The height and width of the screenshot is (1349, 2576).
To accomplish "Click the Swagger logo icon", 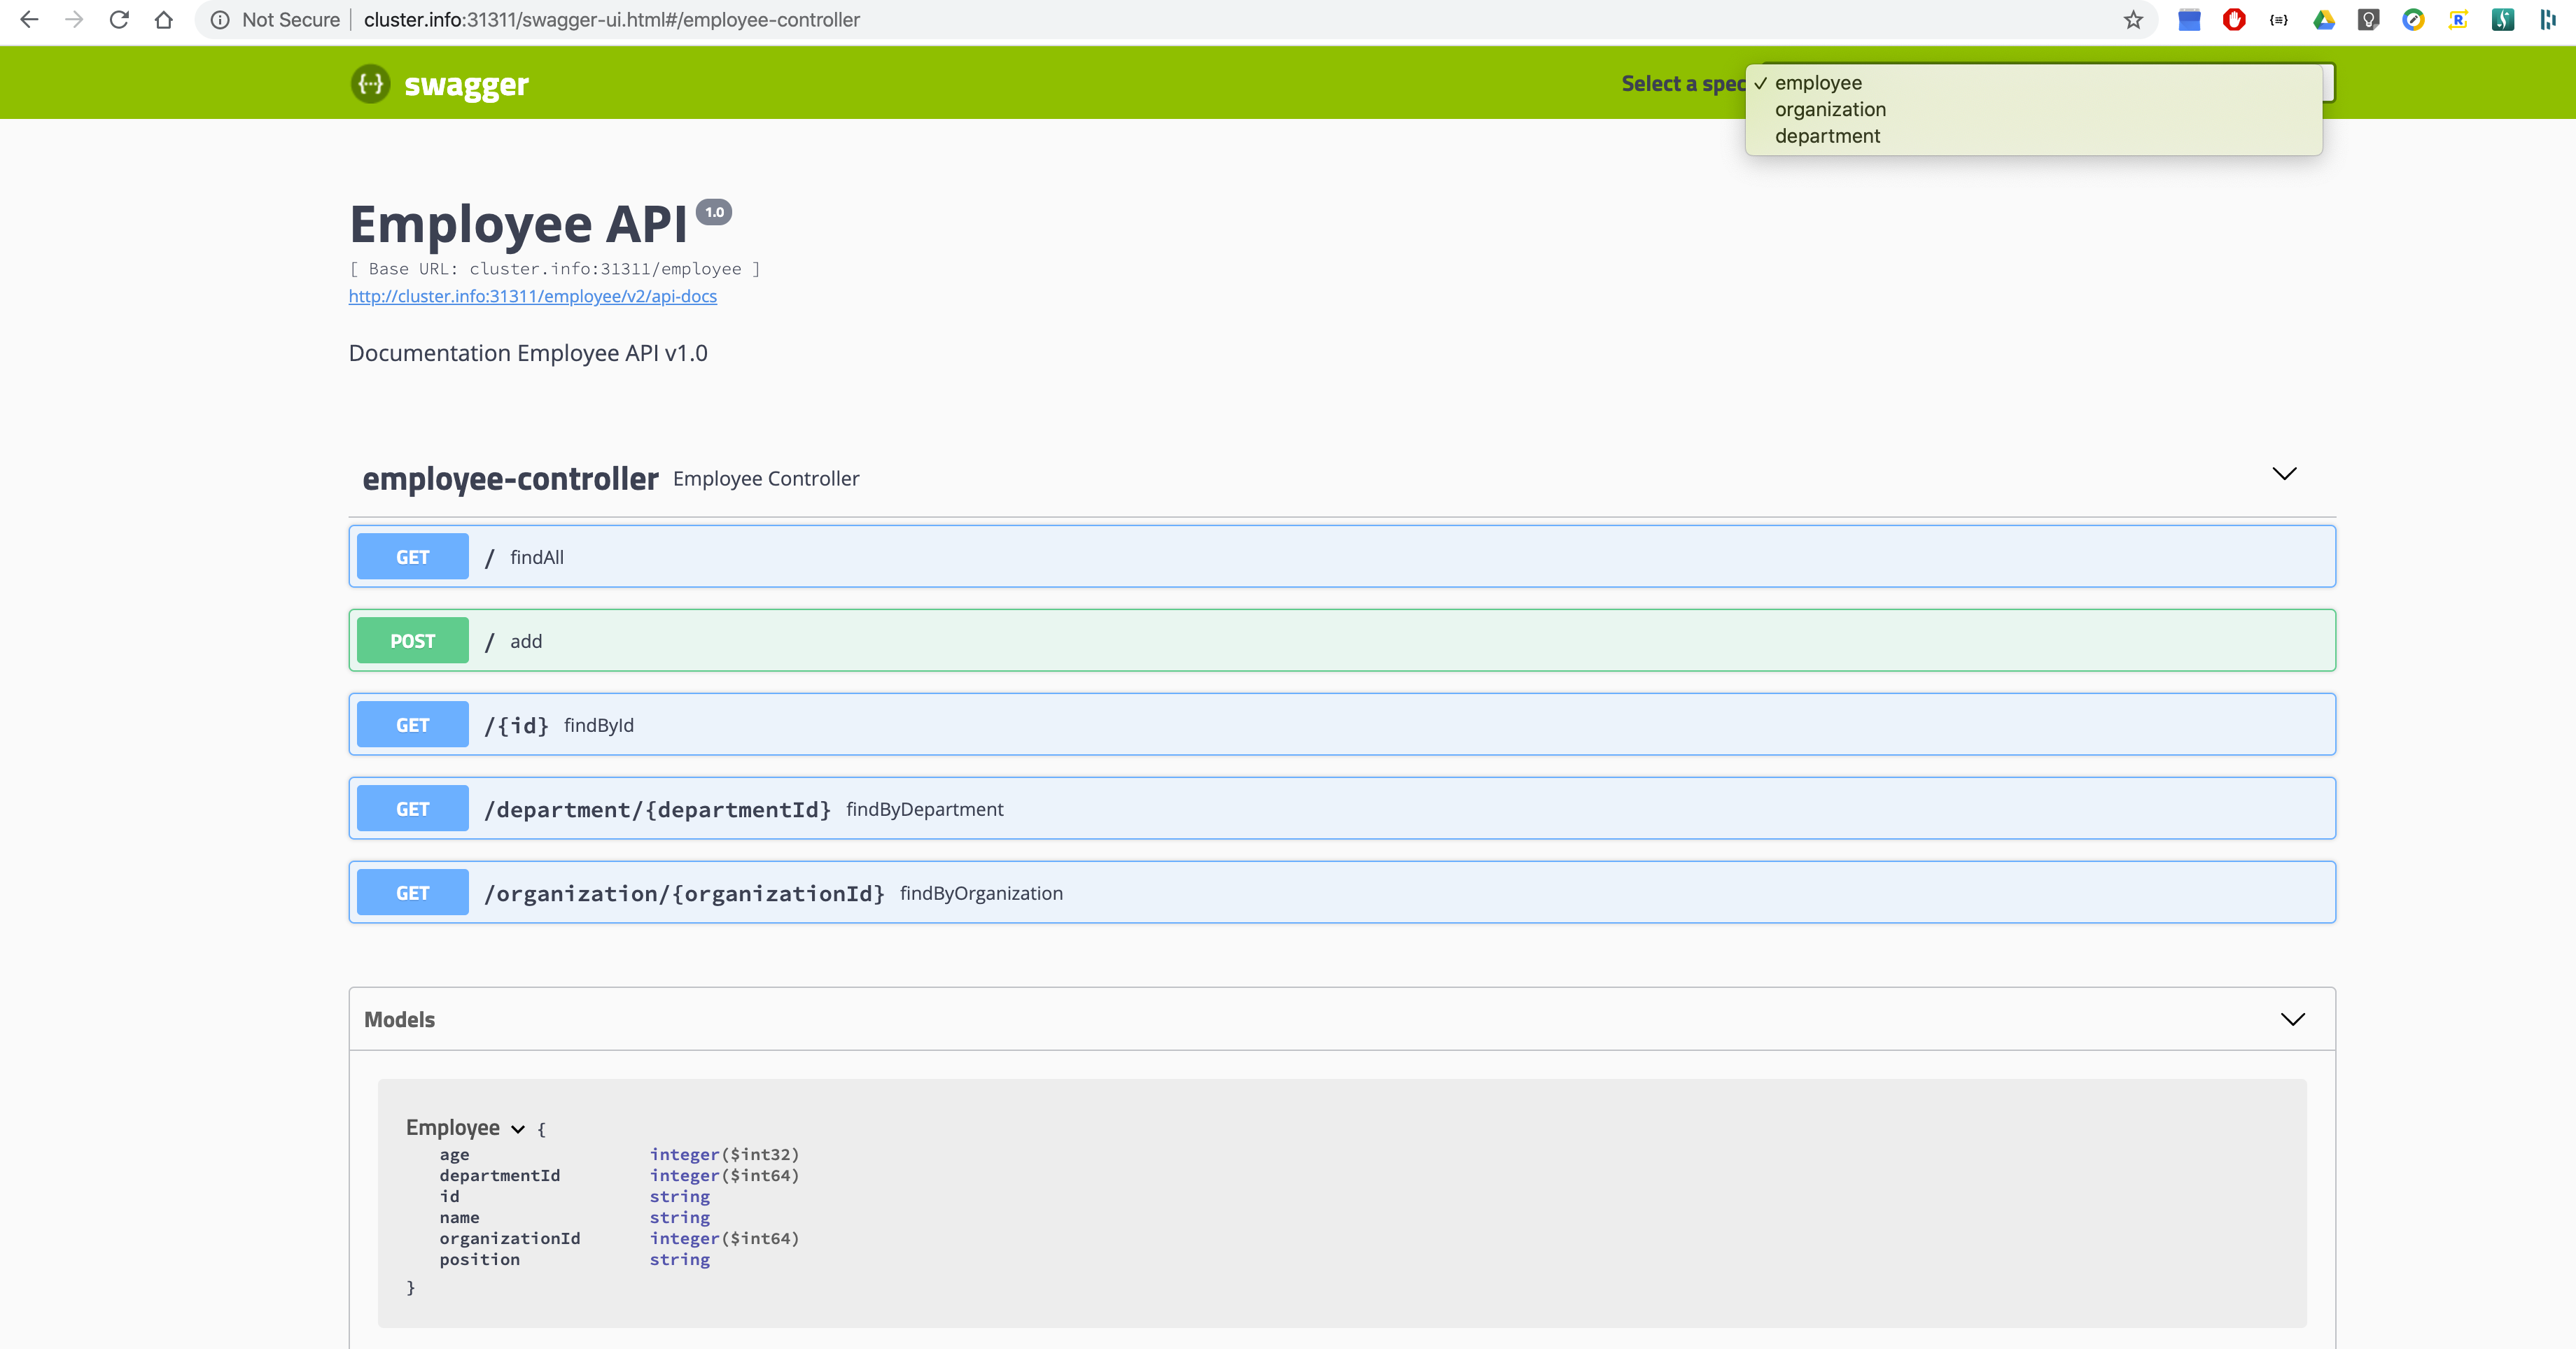I will [370, 84].
